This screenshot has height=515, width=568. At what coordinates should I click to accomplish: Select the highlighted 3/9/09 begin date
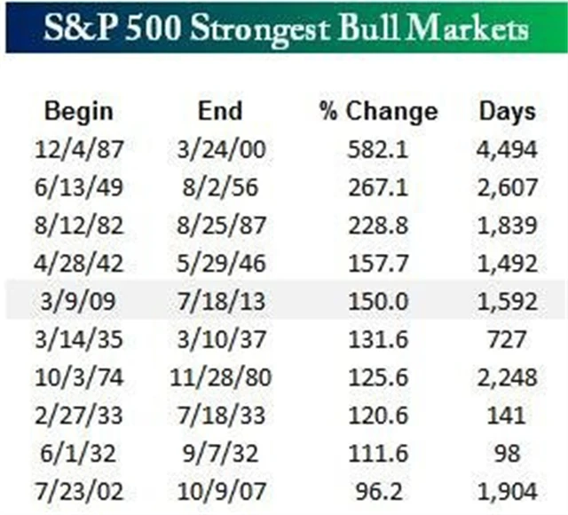click(x=79, y=301)
